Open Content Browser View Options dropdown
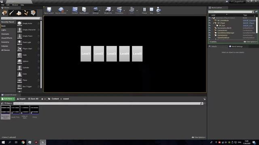The height and width of the screenshot is (145, 259). pyautogui.click(x=199, y=137)
